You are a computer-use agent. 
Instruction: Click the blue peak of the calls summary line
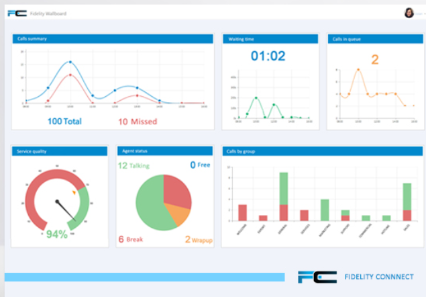(x=70, y=62)
